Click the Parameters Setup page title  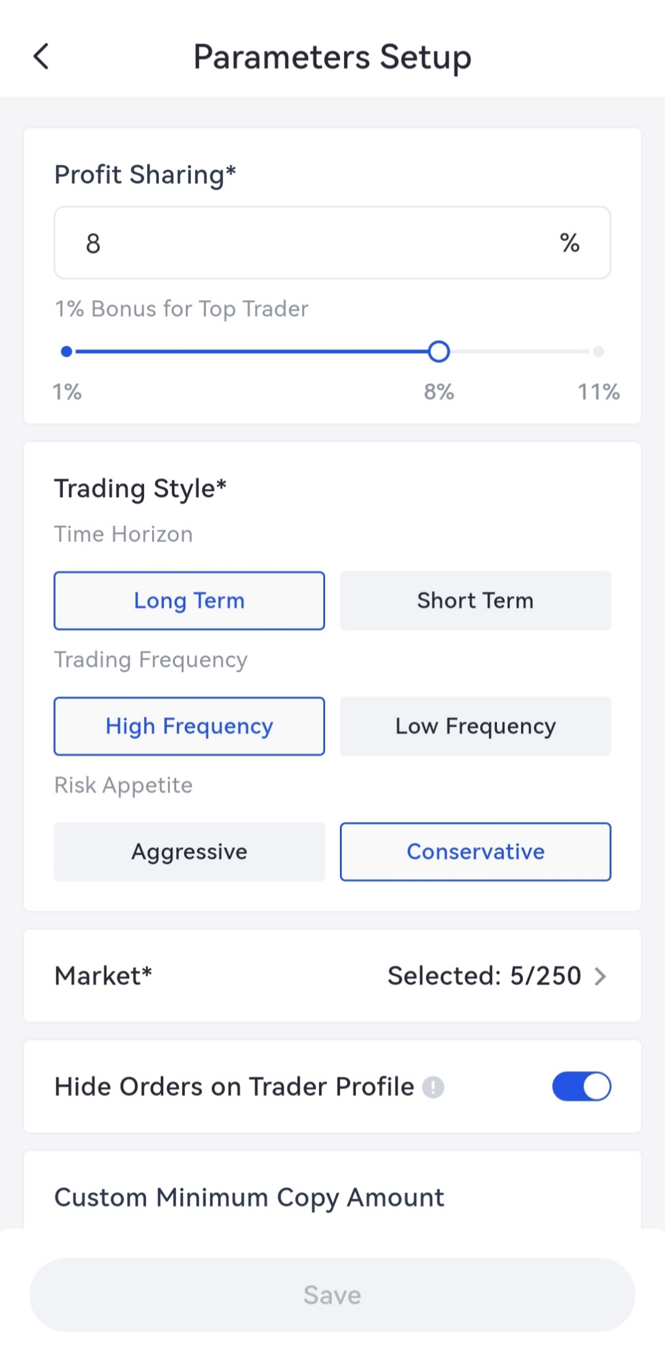pos(332,57)
